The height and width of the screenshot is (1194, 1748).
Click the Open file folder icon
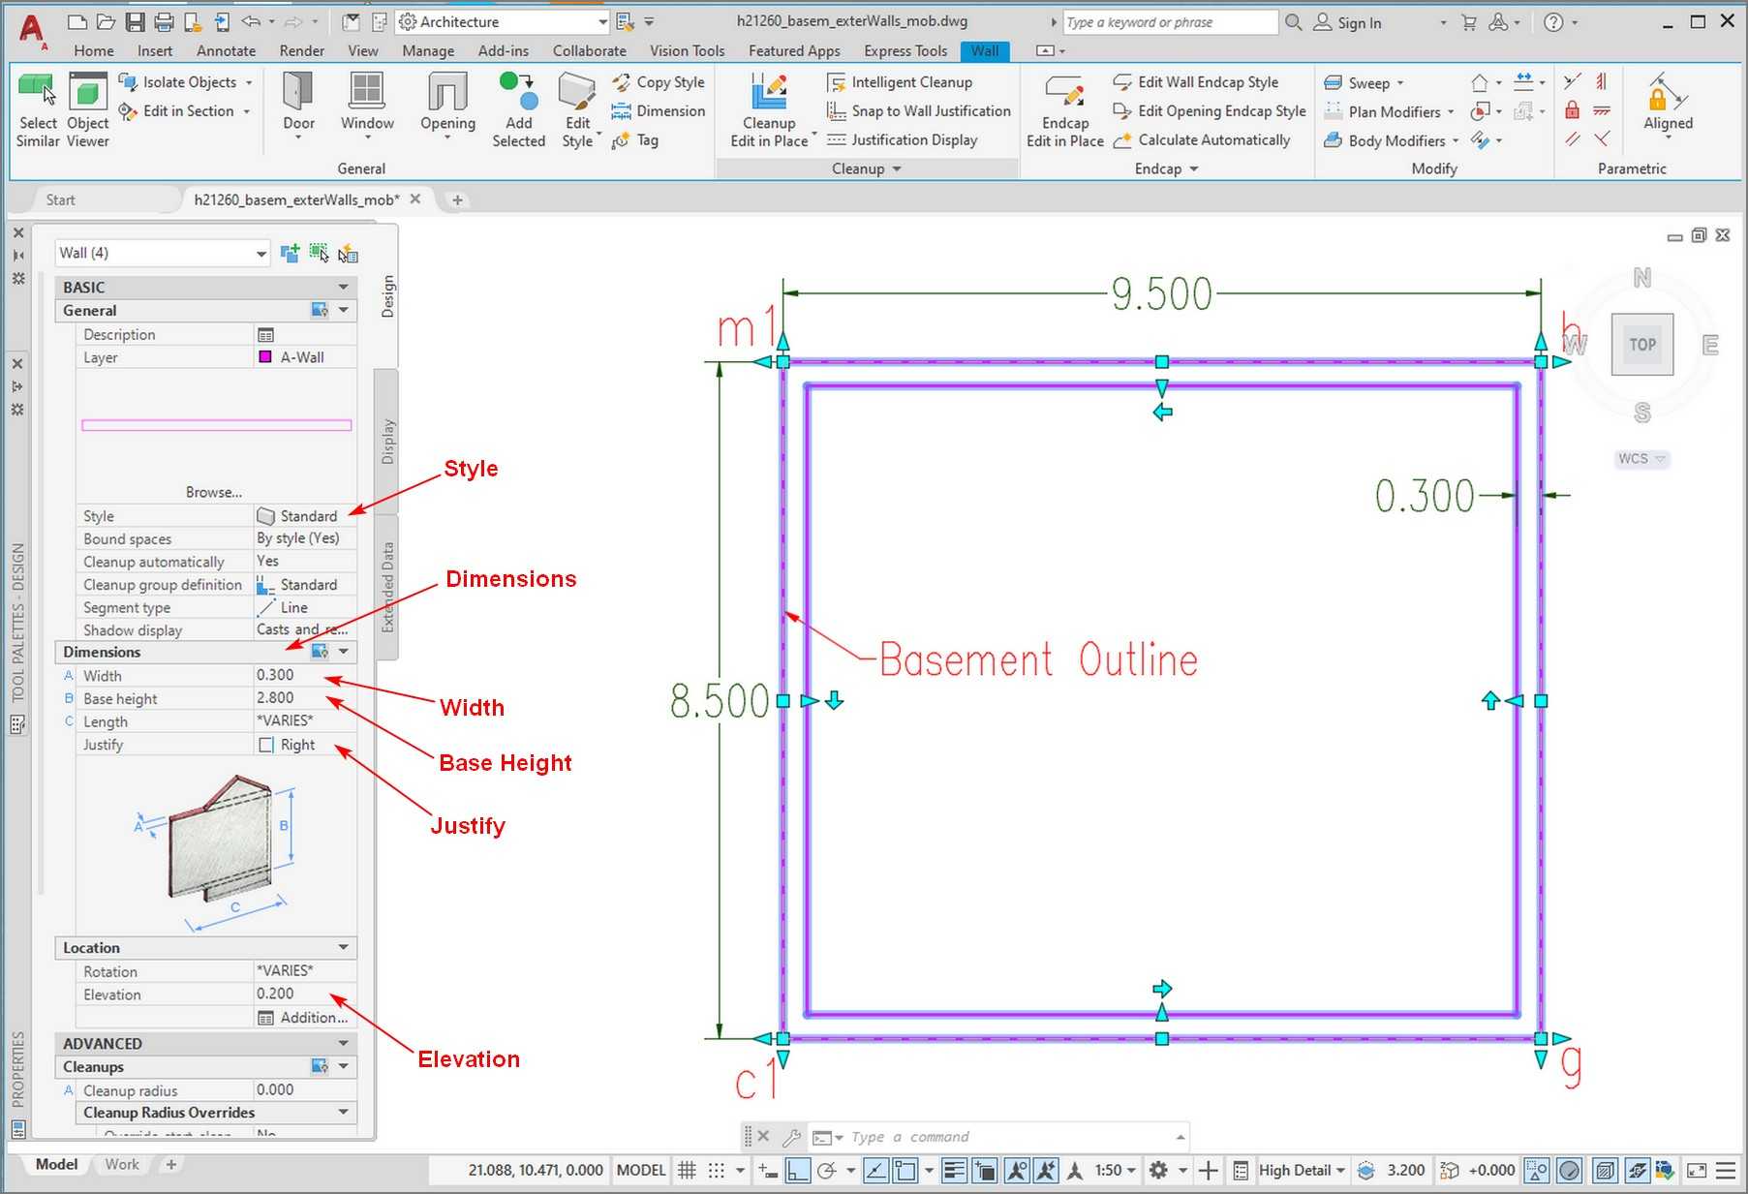107,21
